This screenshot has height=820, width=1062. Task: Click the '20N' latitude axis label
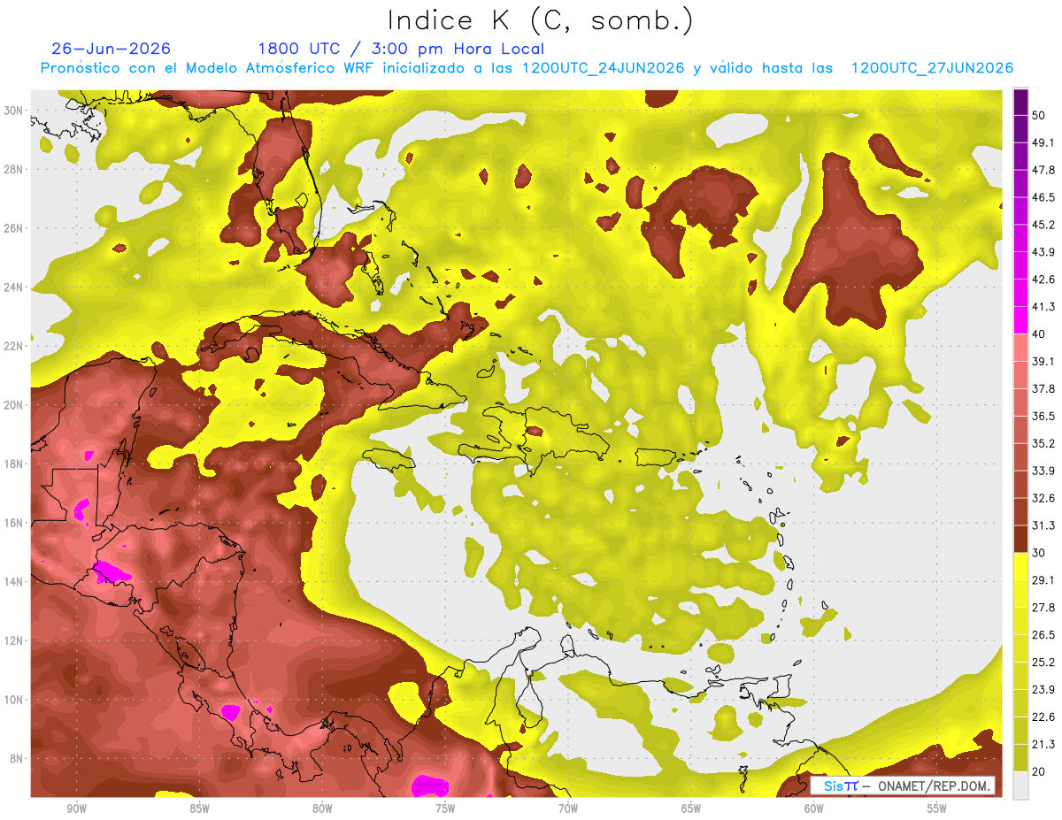[13, 405]
